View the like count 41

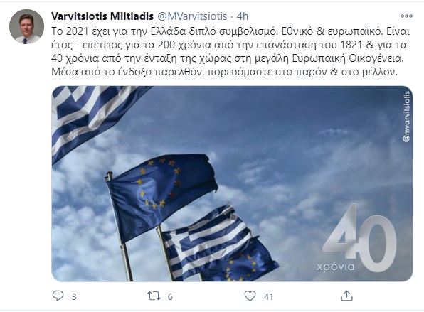[268, 297]
